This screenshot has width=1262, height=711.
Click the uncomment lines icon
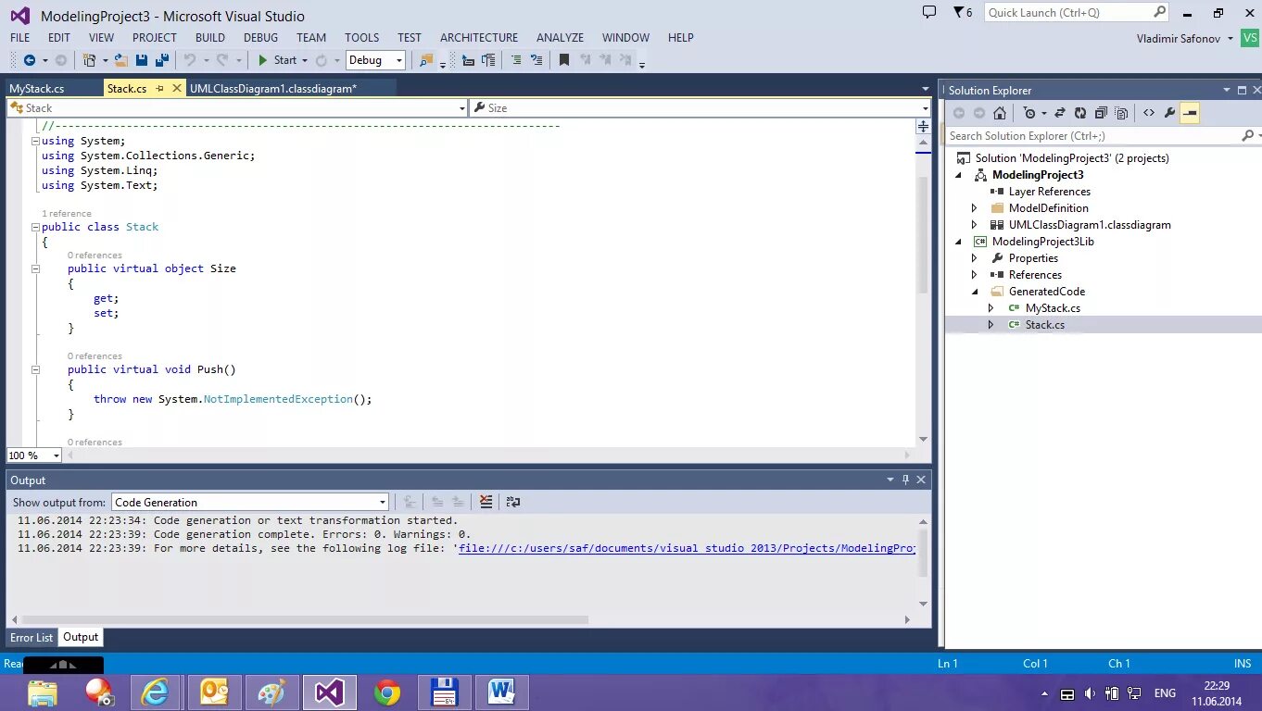point(536,60)
